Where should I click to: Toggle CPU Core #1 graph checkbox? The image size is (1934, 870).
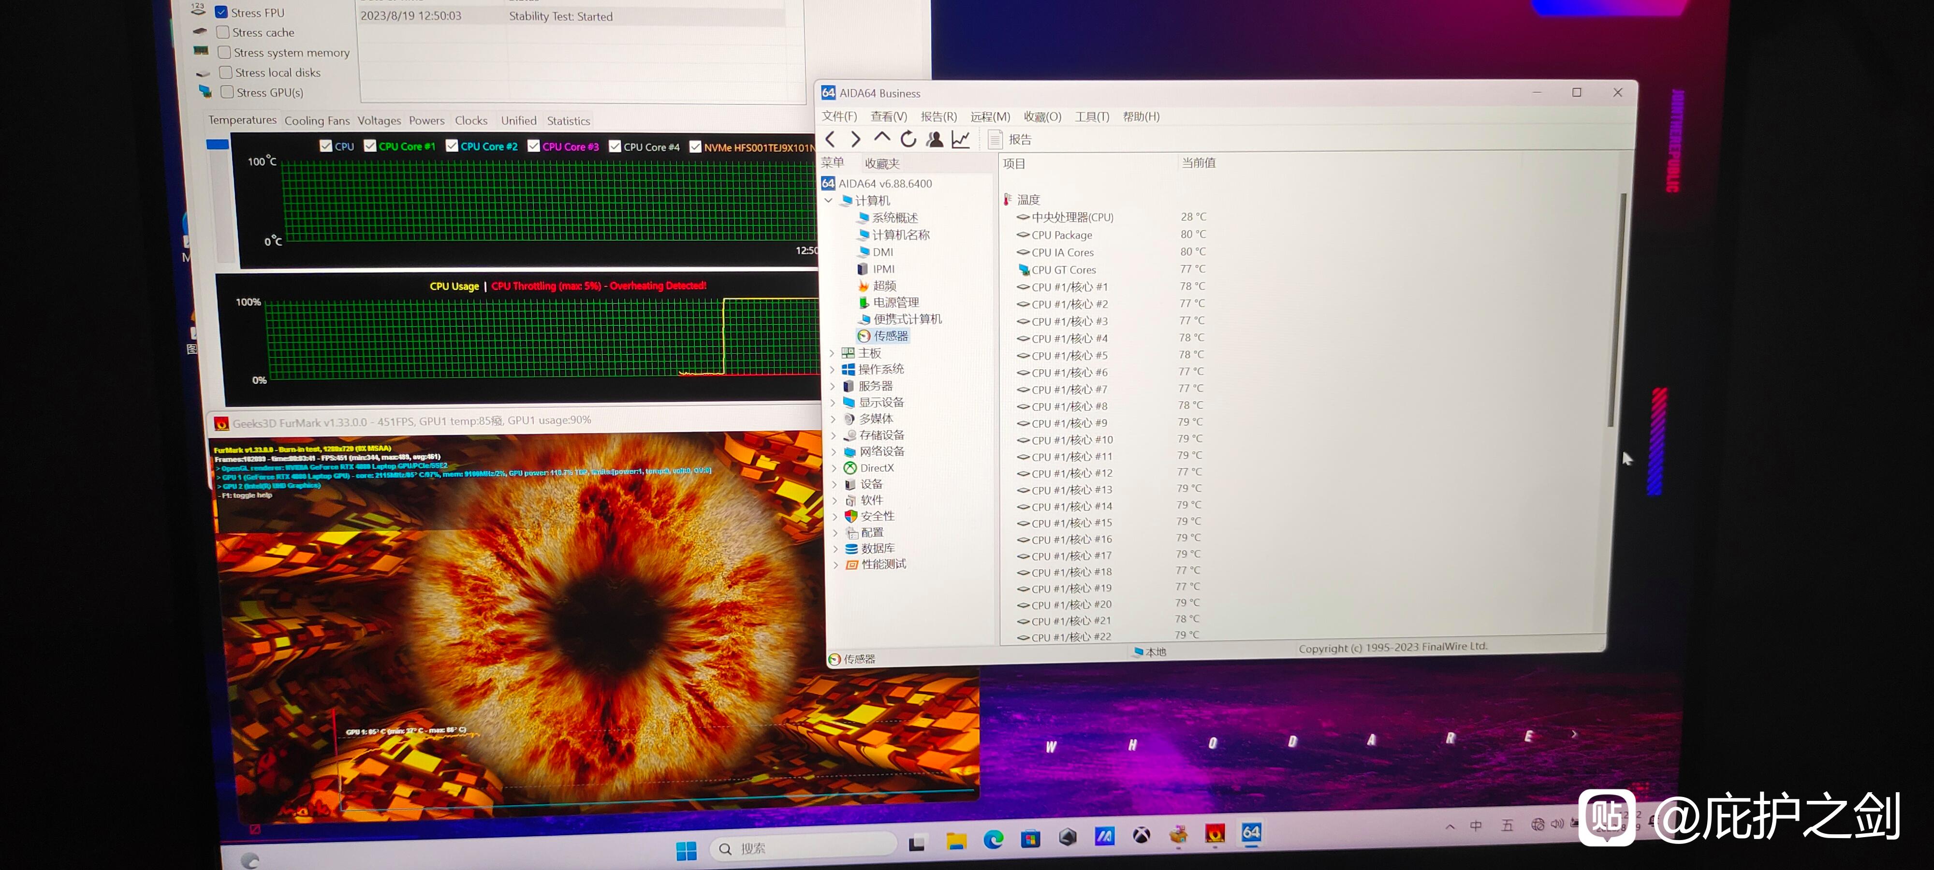[x=370, y=145]
